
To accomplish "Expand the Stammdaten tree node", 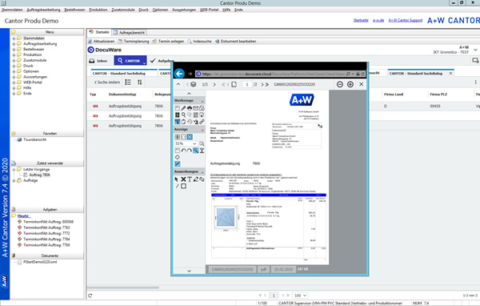I will (14, 38).
